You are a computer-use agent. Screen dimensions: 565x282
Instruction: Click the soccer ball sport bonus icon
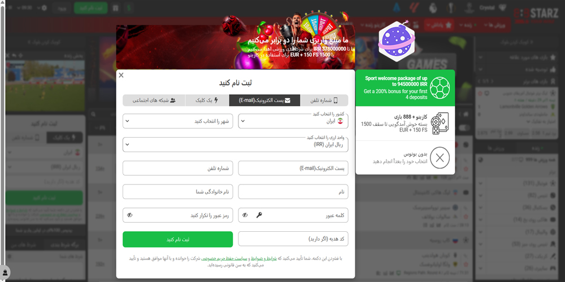(x=440, y=88)
